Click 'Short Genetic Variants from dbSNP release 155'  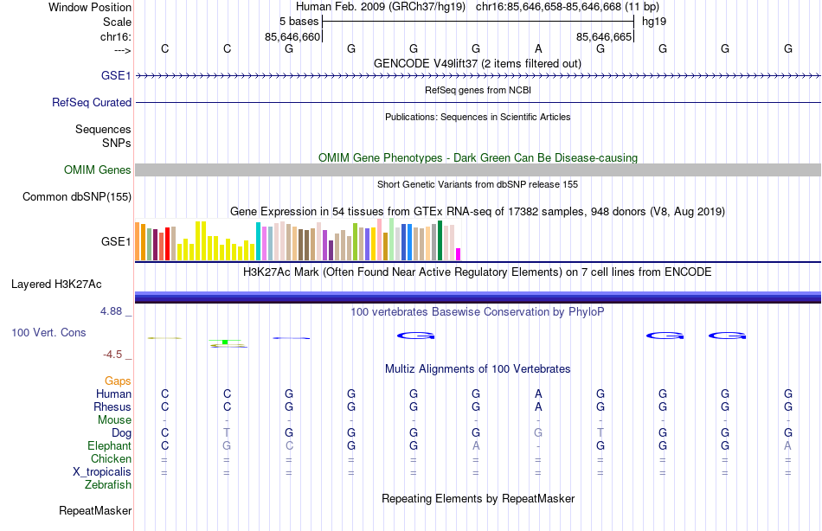coord(478,184)
